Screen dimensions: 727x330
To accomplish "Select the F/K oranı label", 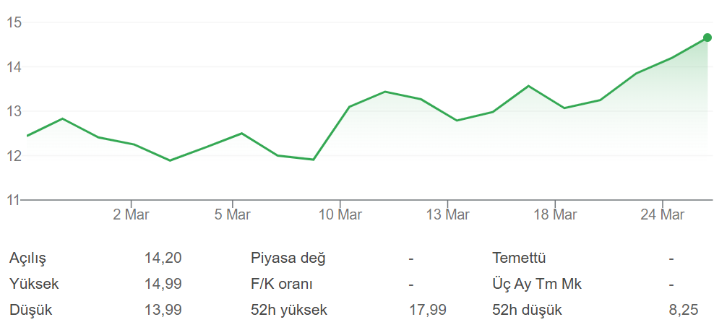I will click(x=282, y=284).
